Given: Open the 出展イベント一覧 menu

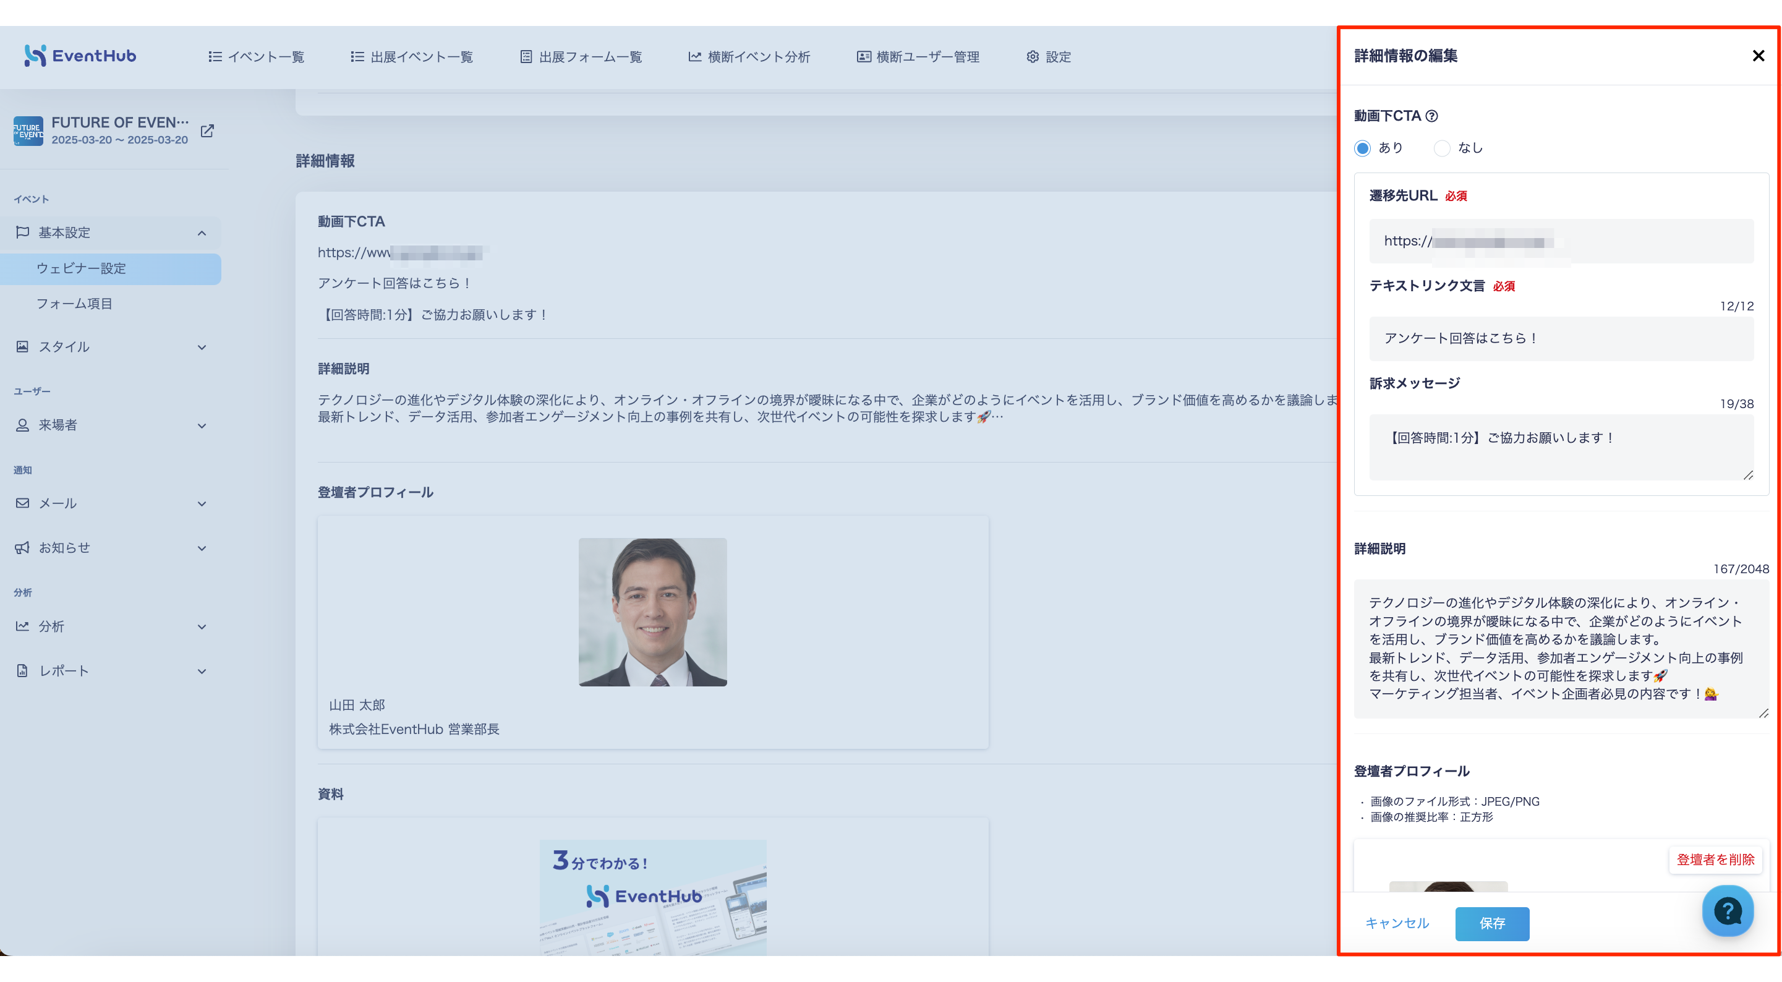Looking at the screenshot, I should (412, 57).
